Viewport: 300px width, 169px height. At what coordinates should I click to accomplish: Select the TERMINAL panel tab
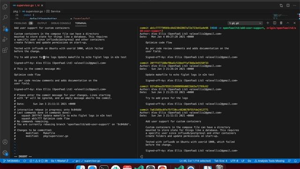point(81,23)
